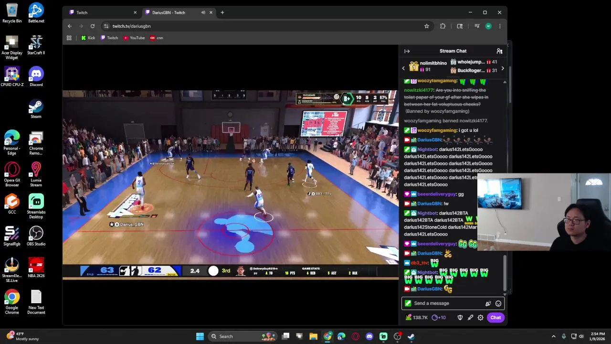Open wholejump... leaderboard entry

point(474,62)
